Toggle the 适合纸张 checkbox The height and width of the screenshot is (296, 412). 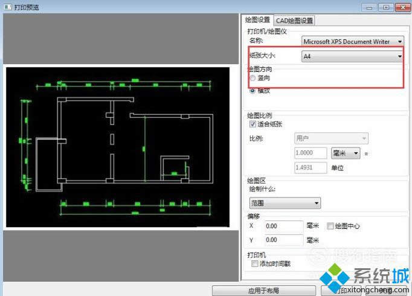[x=253, y=124]
